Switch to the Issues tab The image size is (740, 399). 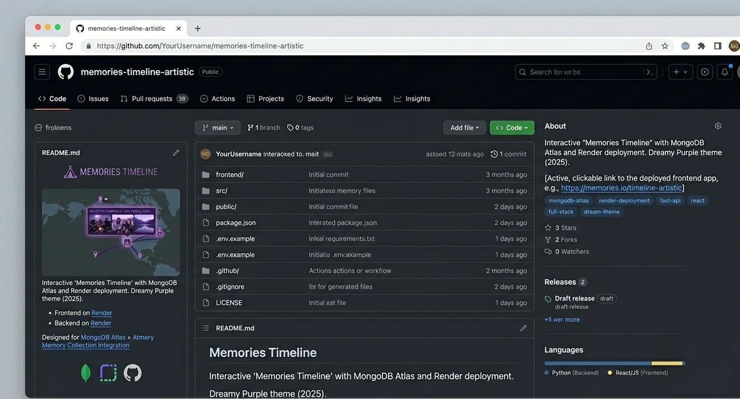pyautogui.click(x=93, y=99)
